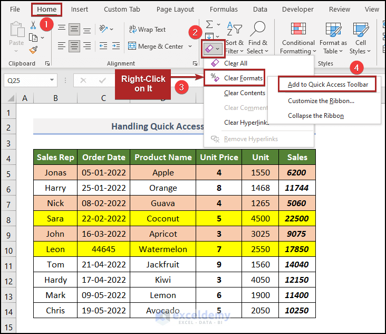The width and height of the screenshot is (386, 334).
Task: Toggle center horizontal alignment button
Action: pos(75,47)
